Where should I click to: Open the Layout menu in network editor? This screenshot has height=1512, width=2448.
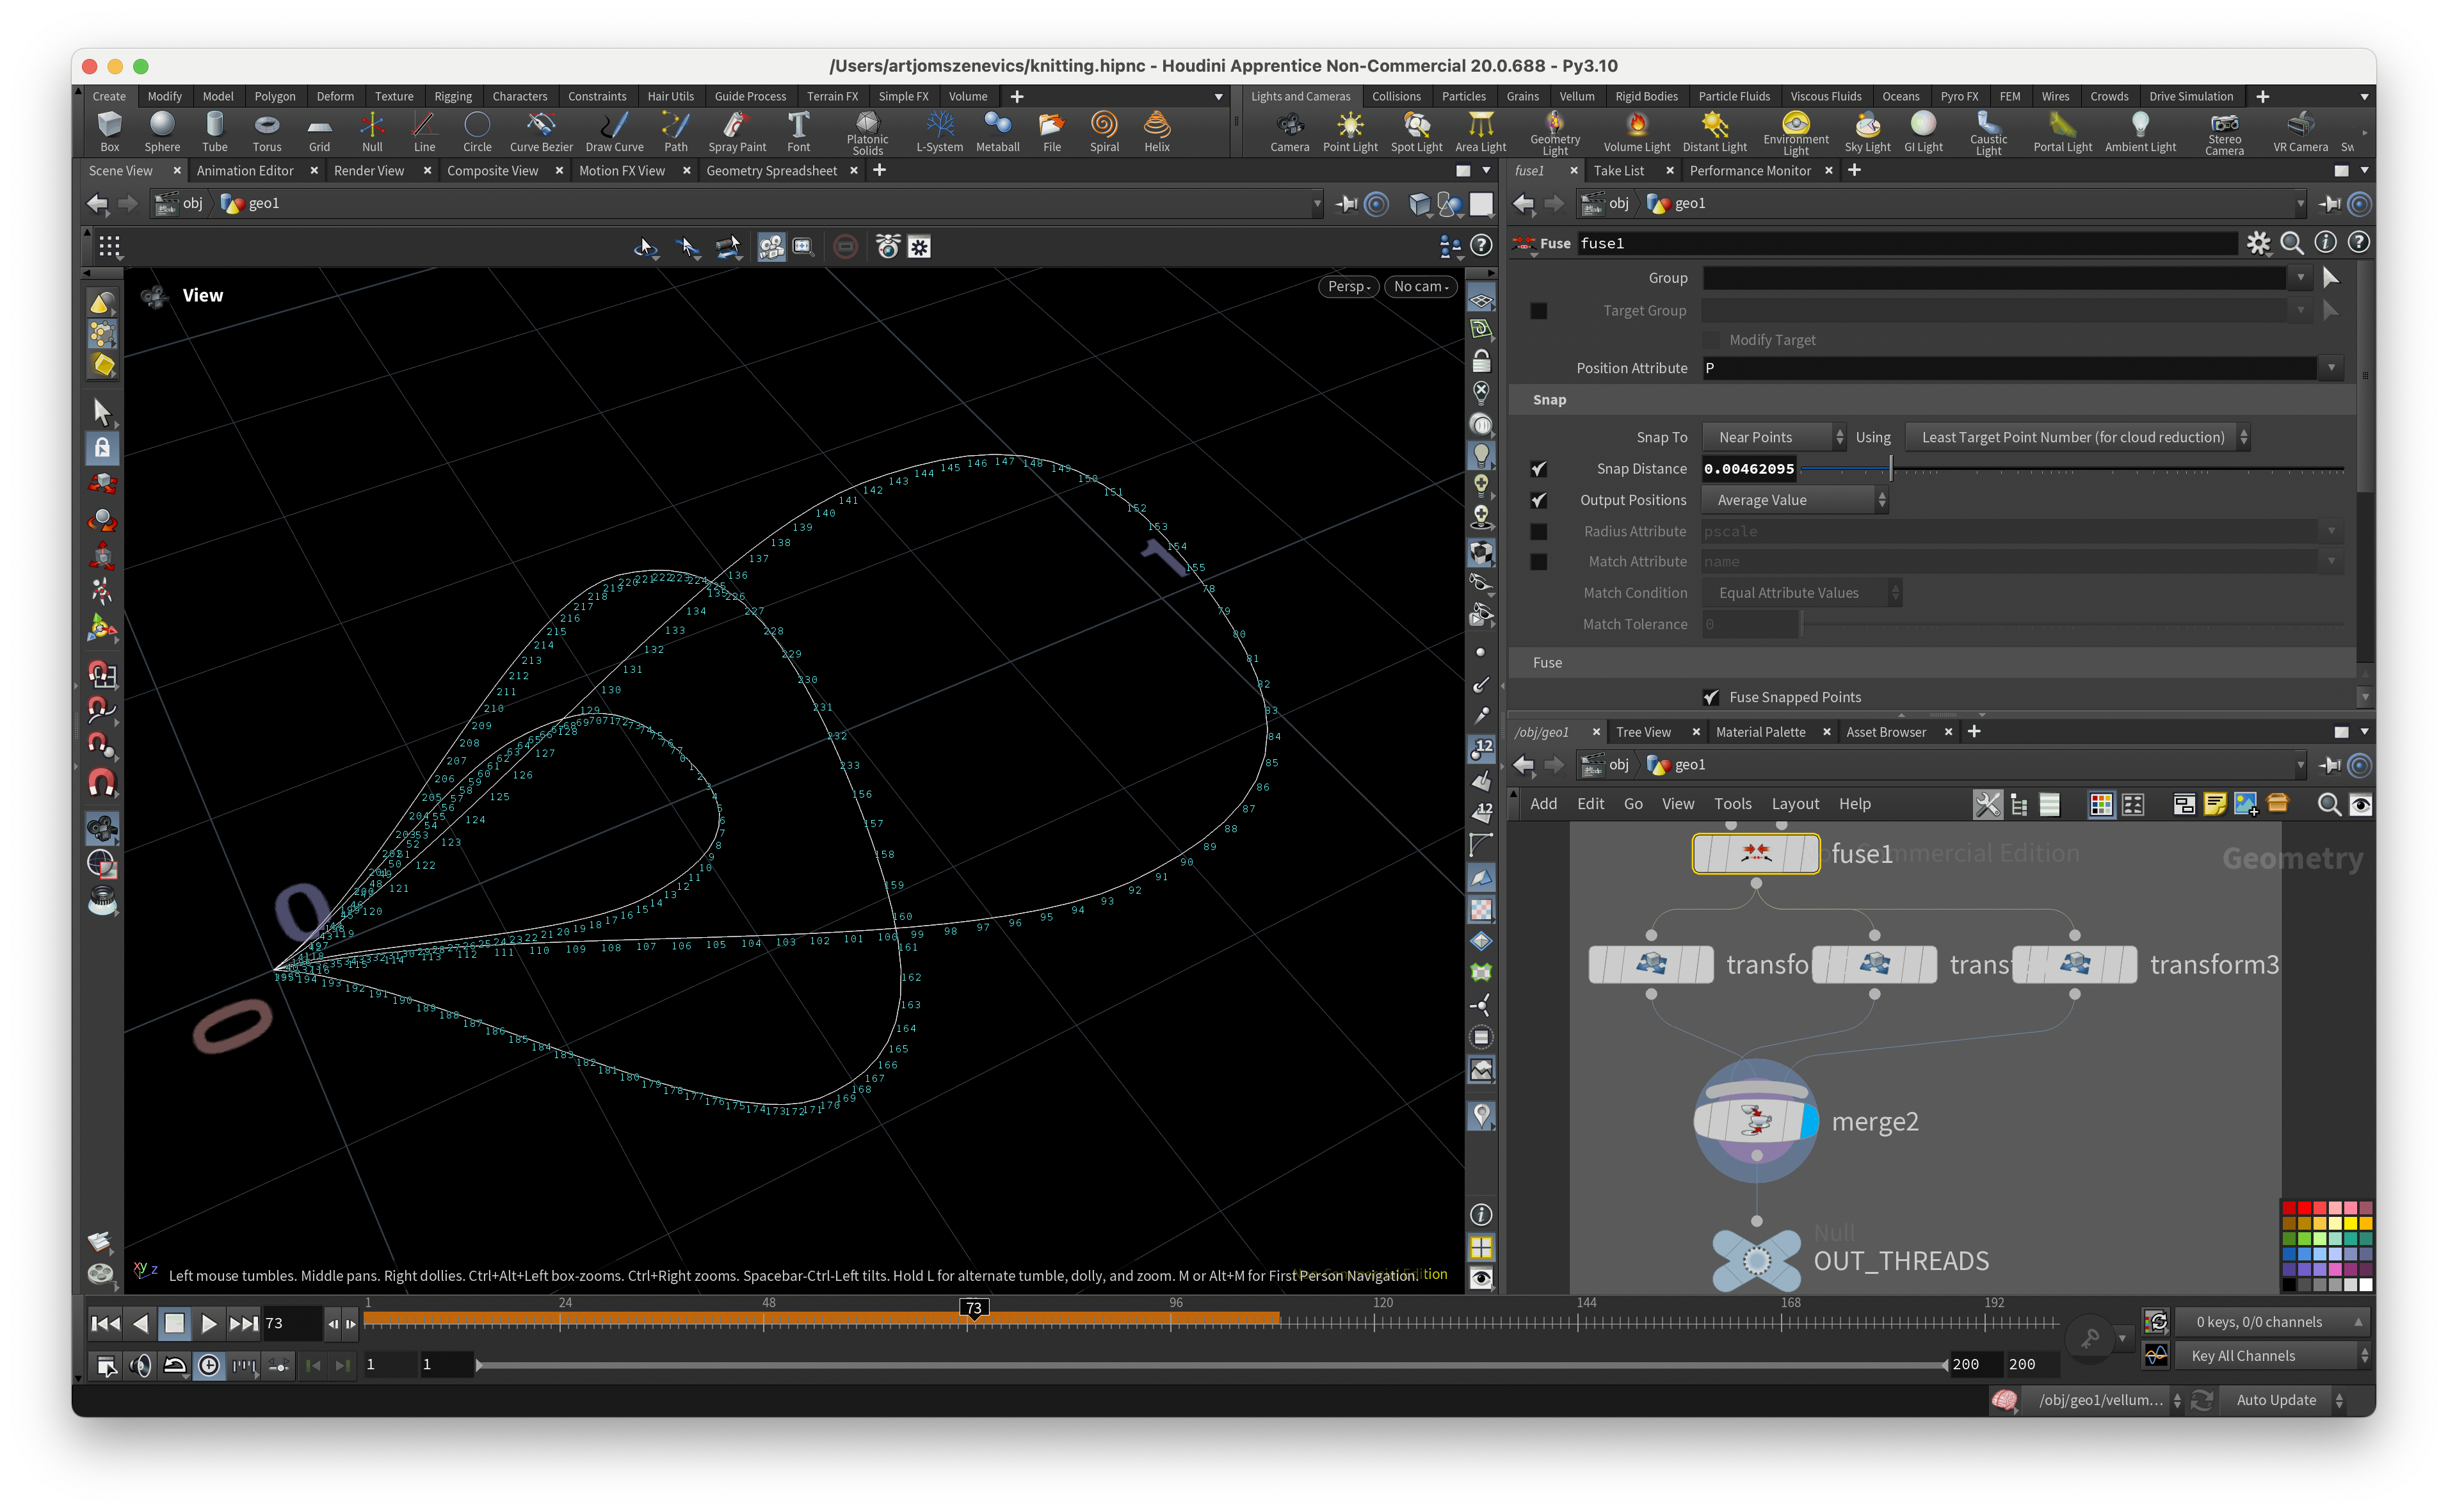click(x=1794, y=804)
